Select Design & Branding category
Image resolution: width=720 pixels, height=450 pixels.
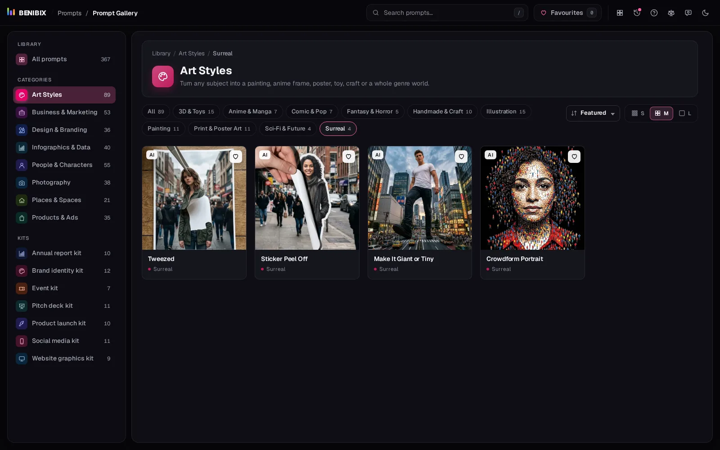click(x=64, y=130)
